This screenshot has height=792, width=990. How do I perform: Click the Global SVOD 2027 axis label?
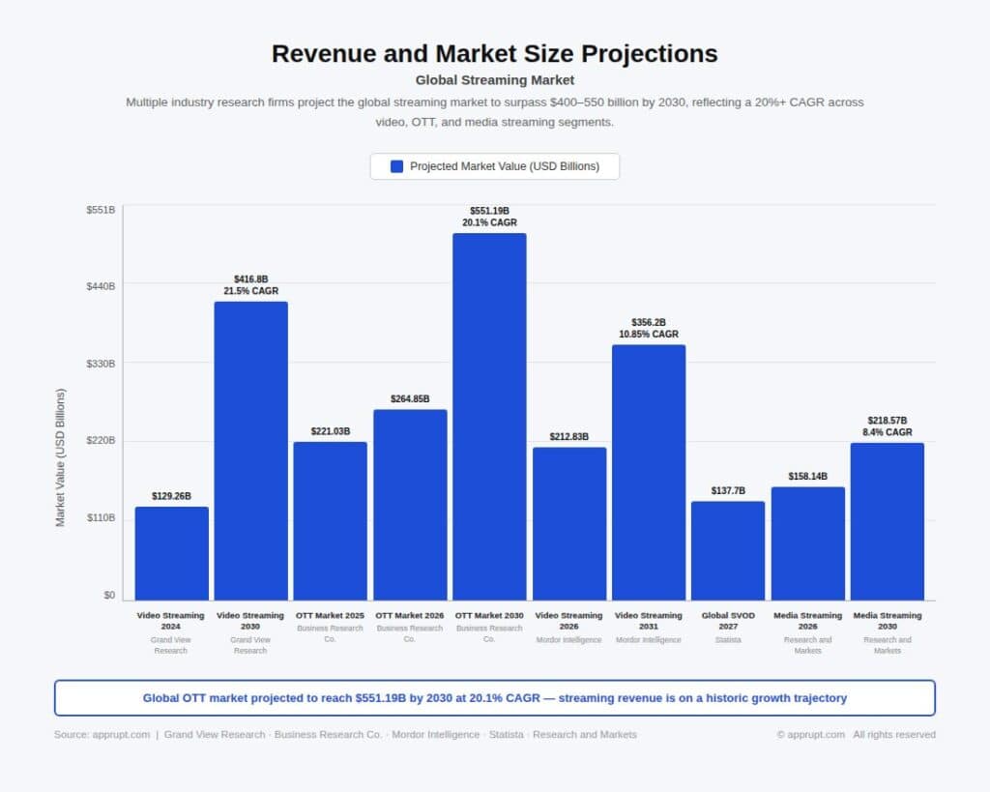727,621
